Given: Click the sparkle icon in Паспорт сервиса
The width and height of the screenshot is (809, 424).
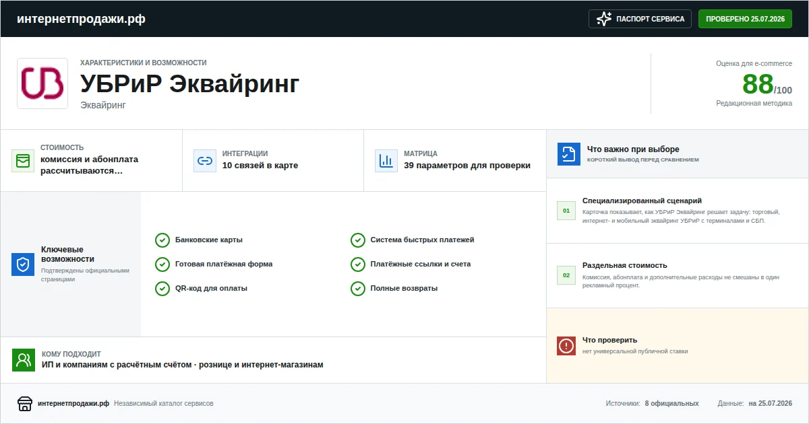Looking at the screenshot, I should pyautogui.click(x=604, y=19).
